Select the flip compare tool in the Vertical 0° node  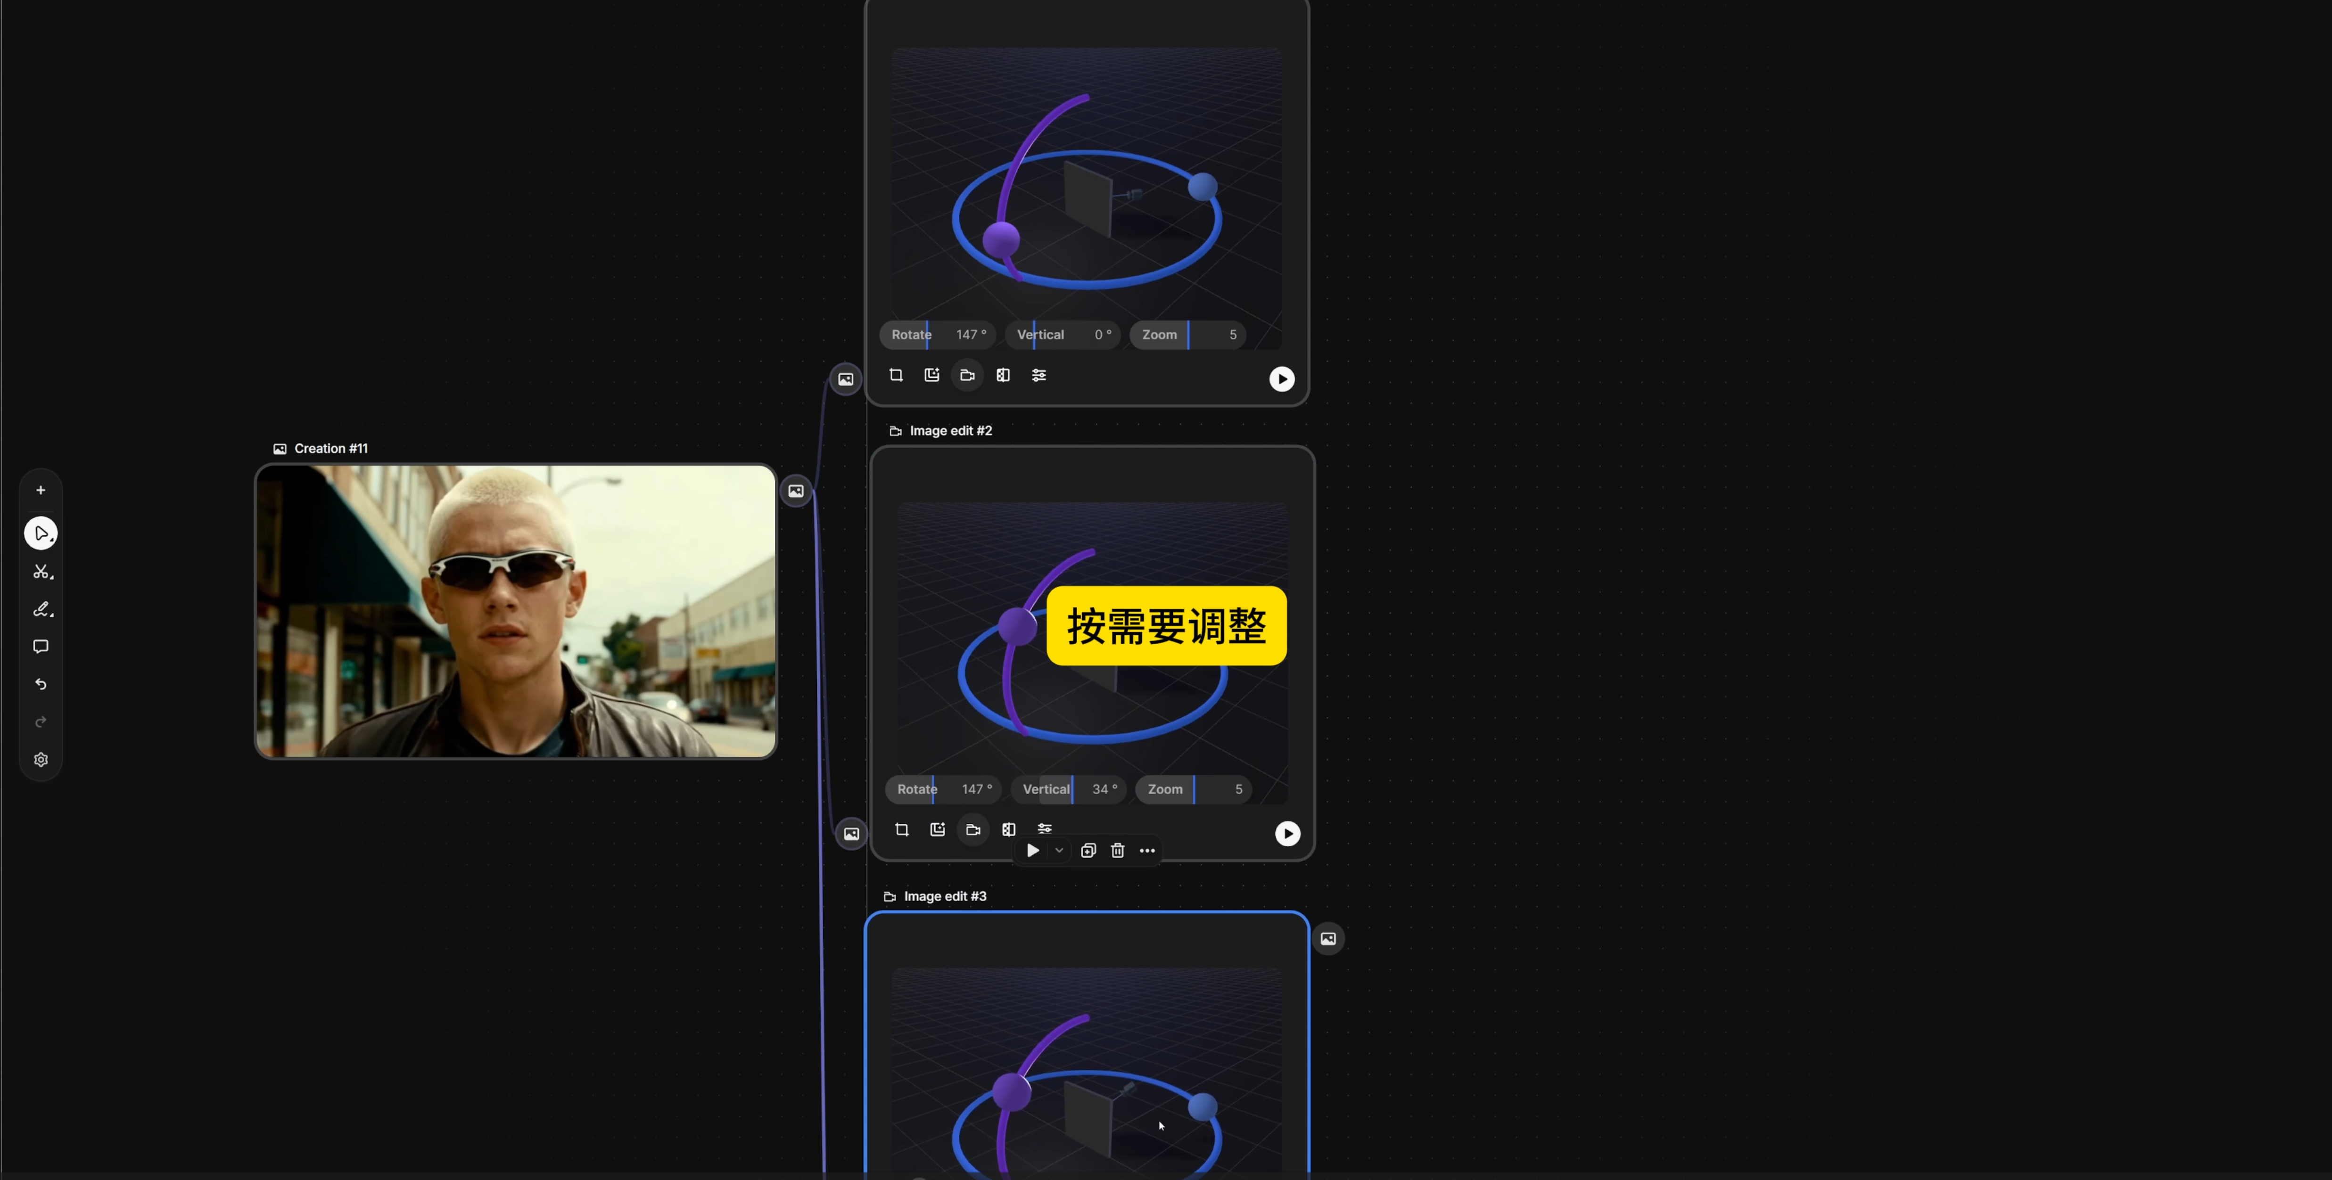point(1003,376)
